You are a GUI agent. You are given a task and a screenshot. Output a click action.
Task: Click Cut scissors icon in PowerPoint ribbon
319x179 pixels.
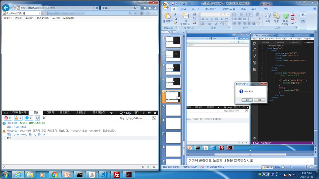(175, 14)
